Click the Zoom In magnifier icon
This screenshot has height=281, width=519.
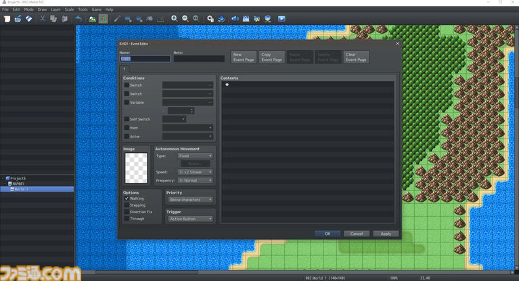click(x=174, y=19)
